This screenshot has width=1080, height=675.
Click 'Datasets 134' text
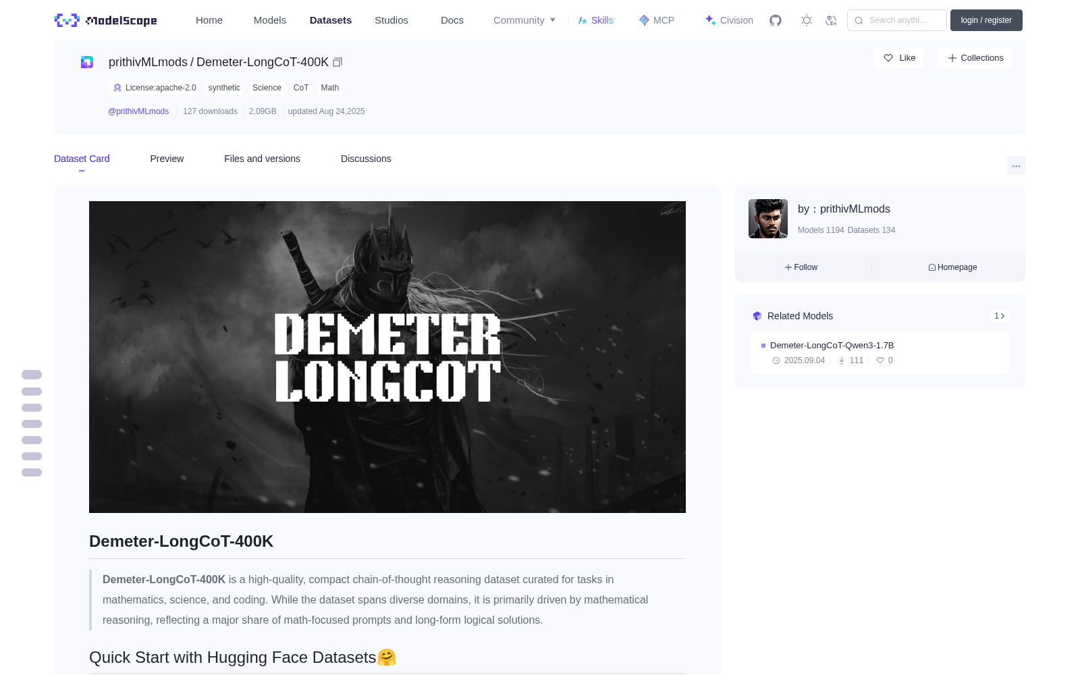[871, 230]
